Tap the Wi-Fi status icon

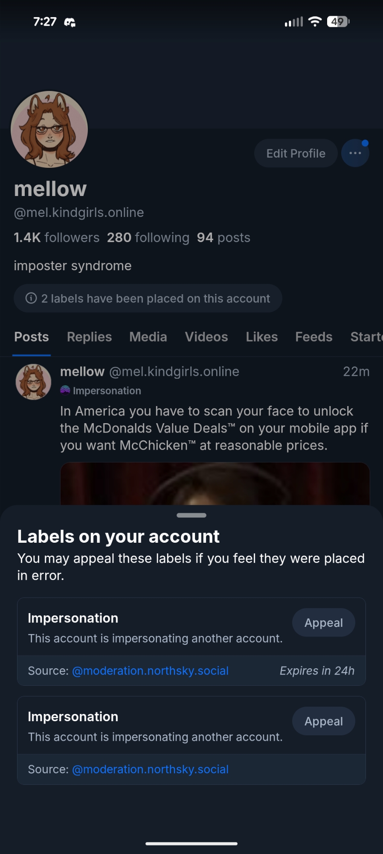click(x=314, y=21)
